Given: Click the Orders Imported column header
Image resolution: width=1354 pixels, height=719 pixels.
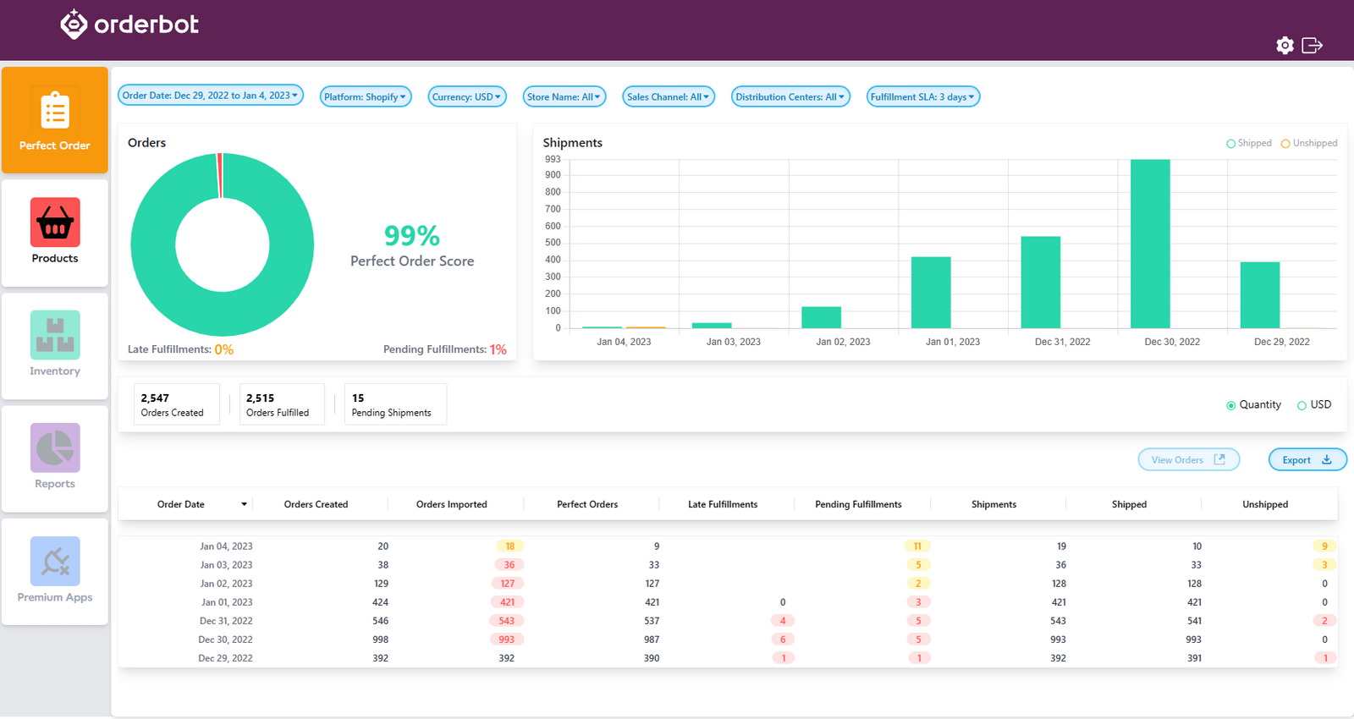Looking at the screenshot, I should [452, 504].
